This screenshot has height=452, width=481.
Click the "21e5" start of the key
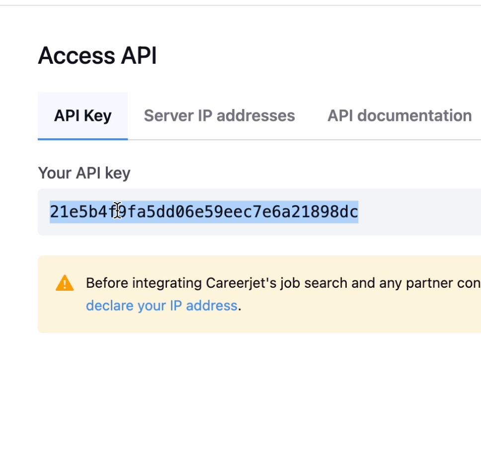62,212
